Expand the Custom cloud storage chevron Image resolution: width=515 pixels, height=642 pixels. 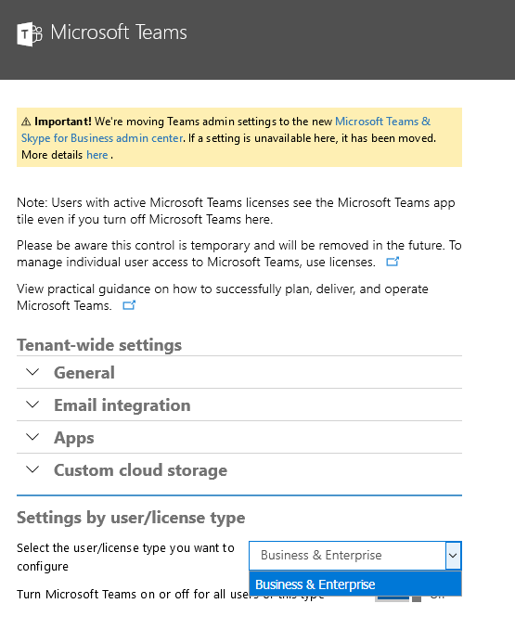32,469
